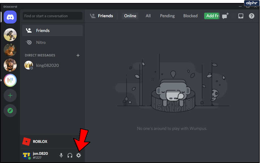Mute microphone icon
The height and width of the screenshot is (163, 260).
[61, 155]
